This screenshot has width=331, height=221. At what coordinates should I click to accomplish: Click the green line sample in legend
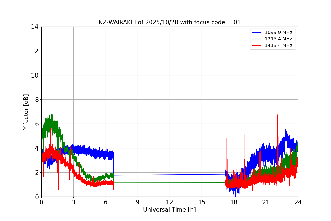pyautogui.click(x=257, y=39)
